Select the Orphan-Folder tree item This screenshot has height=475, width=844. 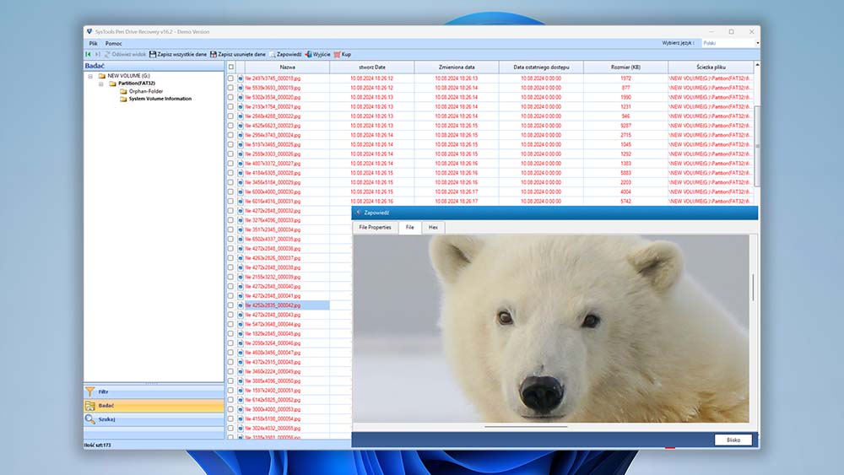pos(146,91)
